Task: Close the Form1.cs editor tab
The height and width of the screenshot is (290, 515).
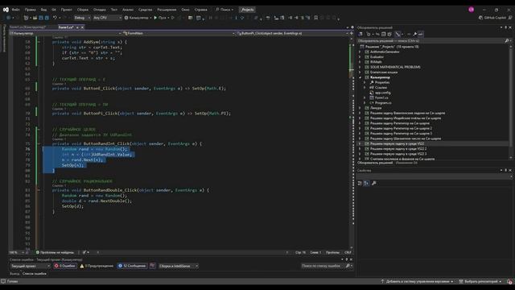Action: [82, 27]
